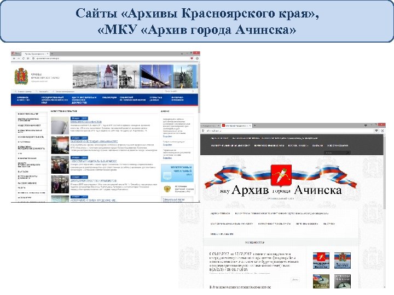Open Speed Dial grid icon in Krasnoyarsk browser
This screenshot has width=394, height=295.
pos(28,58)
